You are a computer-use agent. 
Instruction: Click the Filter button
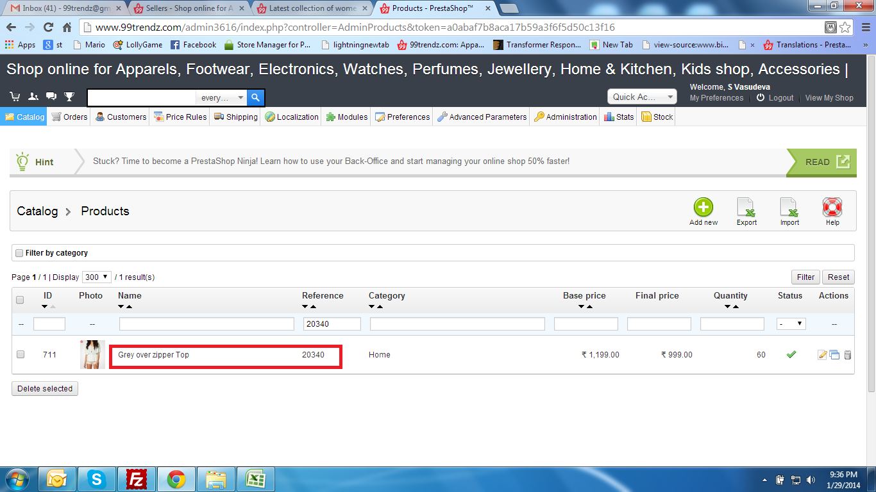[805, 277]
